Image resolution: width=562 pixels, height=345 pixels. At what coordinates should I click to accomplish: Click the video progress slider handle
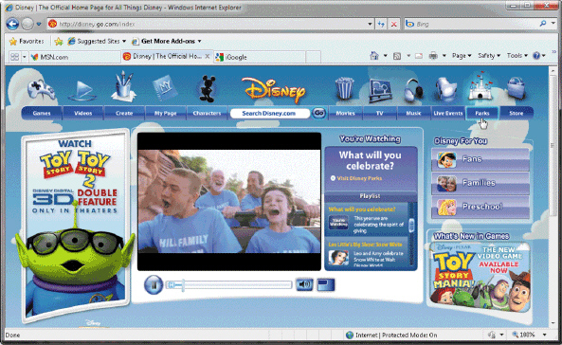pos(183,285)
